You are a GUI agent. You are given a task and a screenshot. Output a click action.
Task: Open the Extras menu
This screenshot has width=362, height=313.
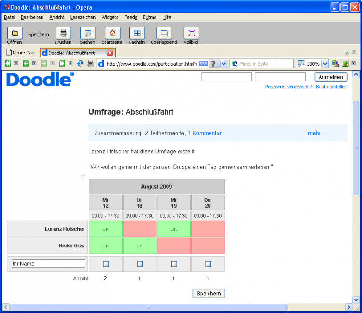(150, 17)
